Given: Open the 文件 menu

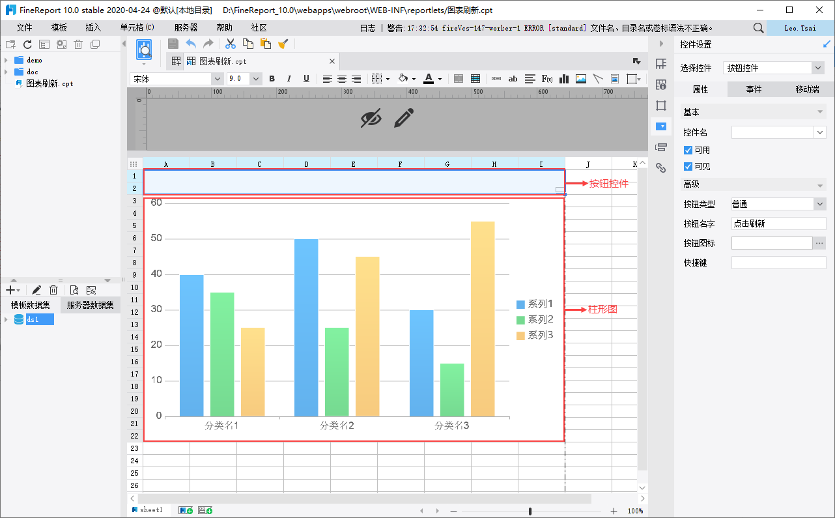Looking at the screenshot, I should coord(24,28).
